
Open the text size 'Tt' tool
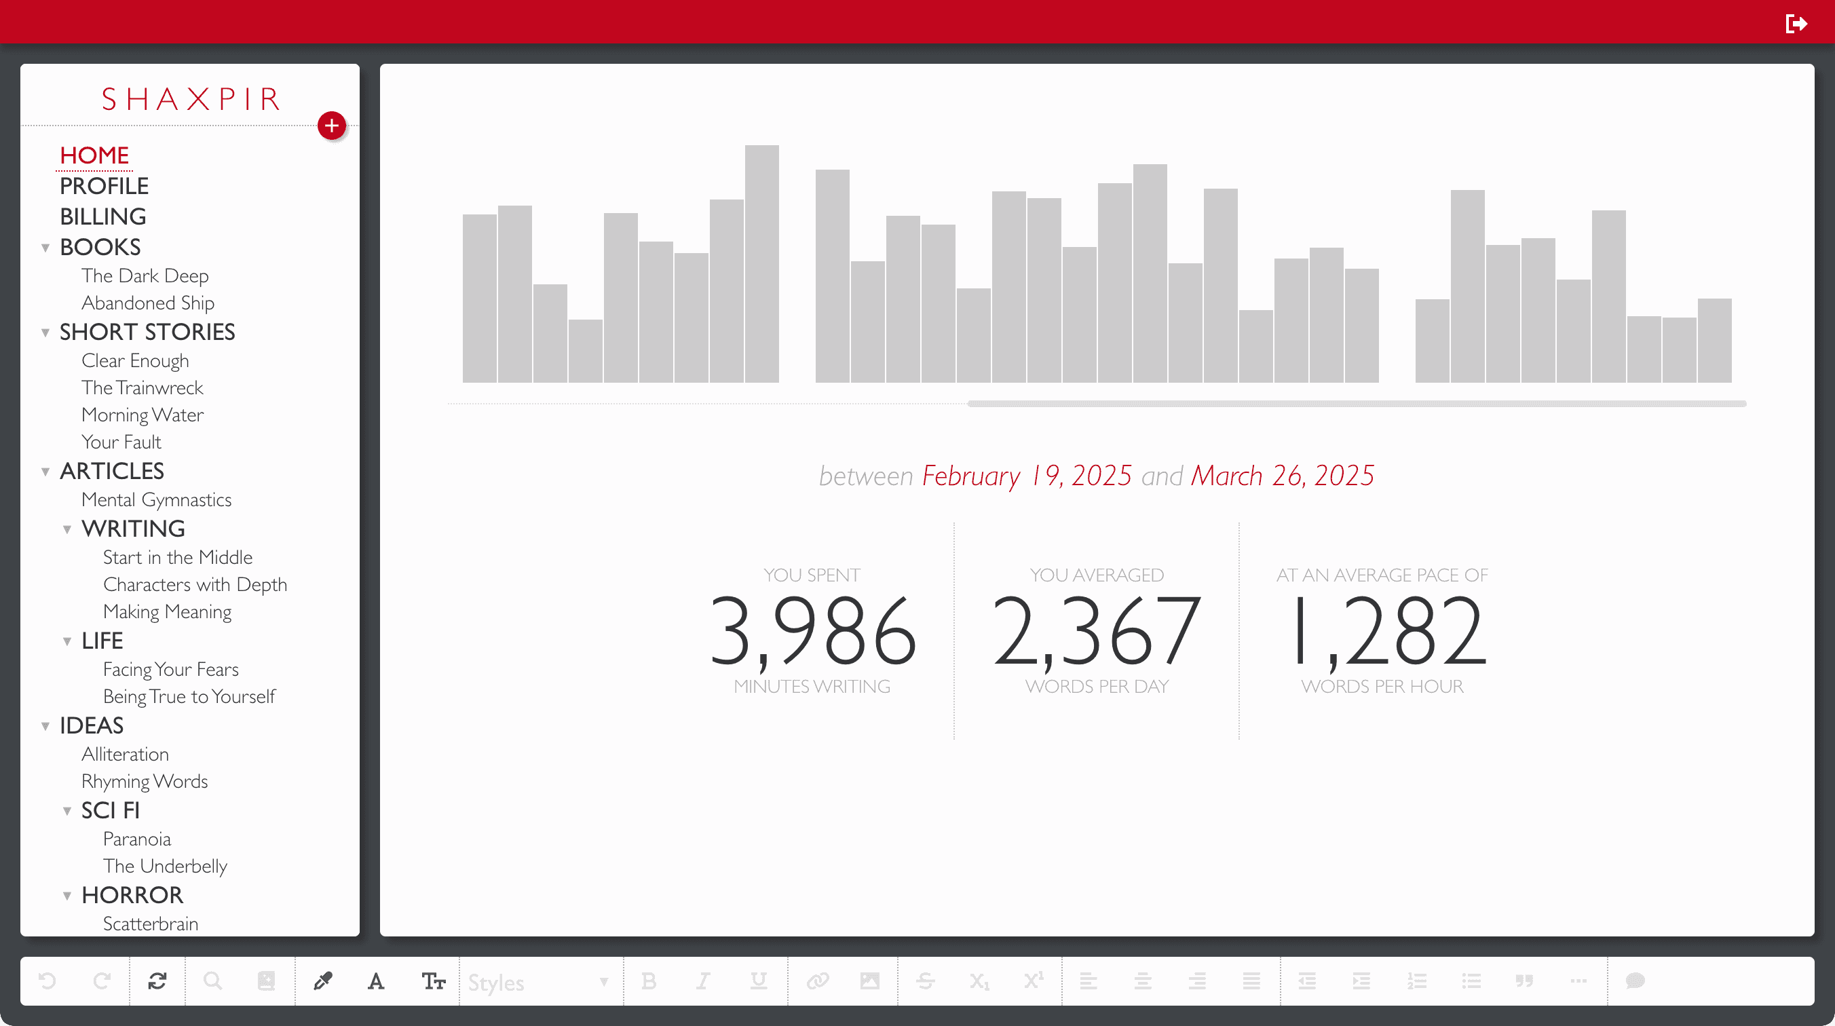[x=433, y=981]
